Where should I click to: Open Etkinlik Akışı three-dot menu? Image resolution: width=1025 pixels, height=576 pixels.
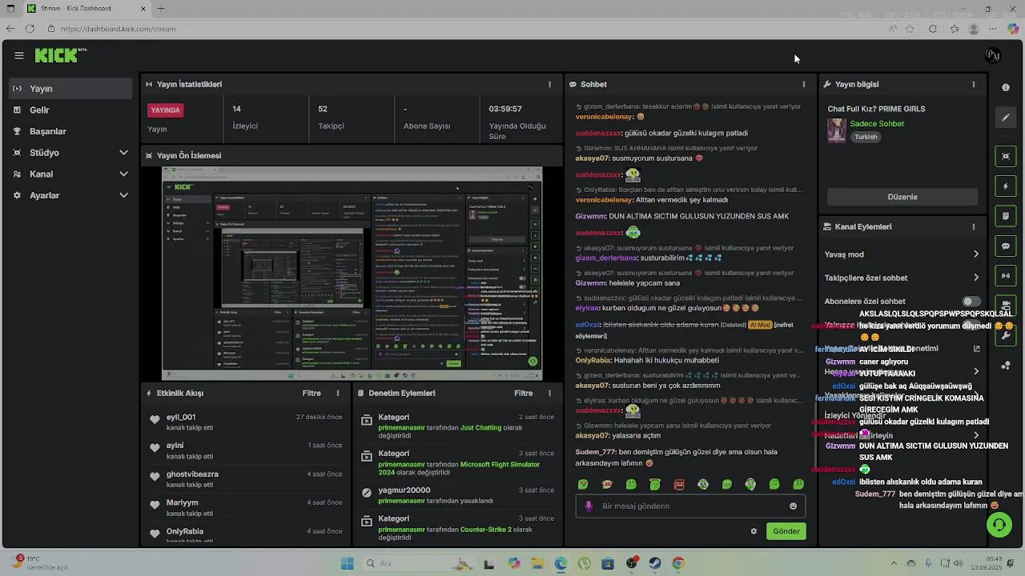(338, 393)
